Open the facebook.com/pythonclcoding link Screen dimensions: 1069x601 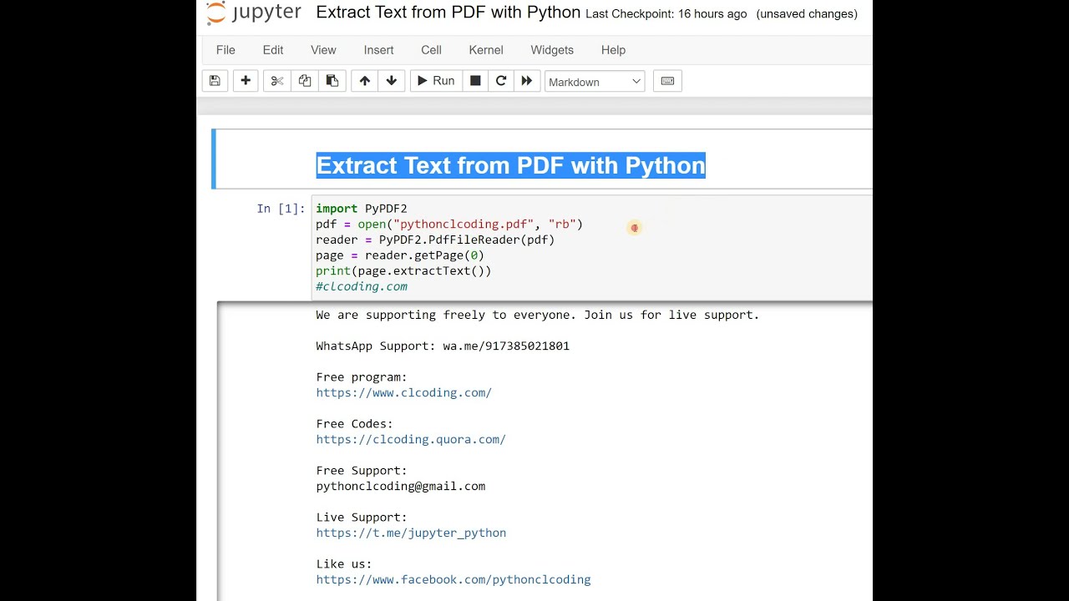(453, 579)
